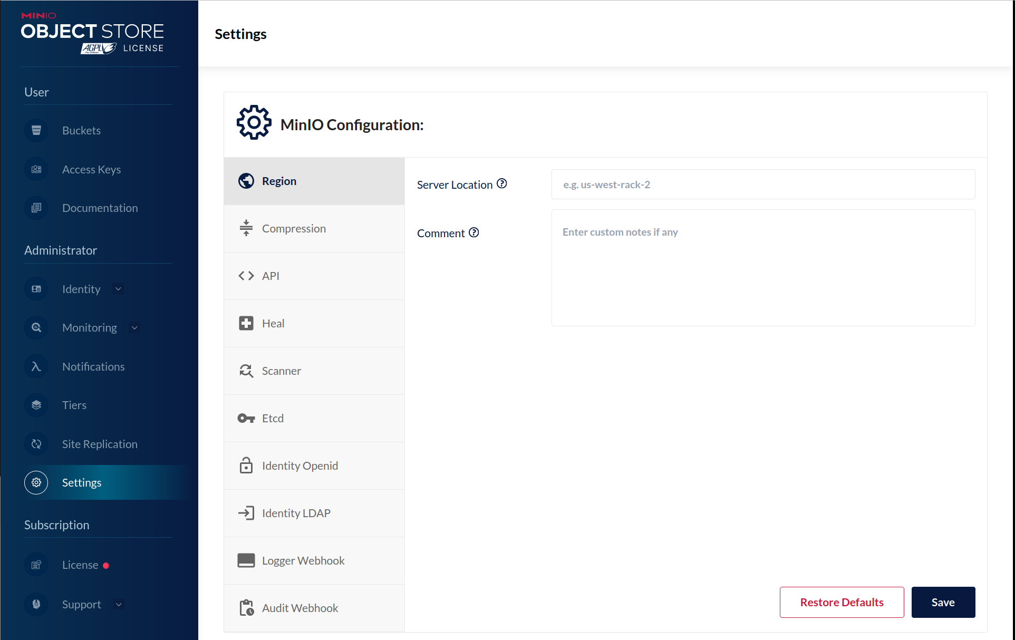Select the Scanner tab
This screenshot has width=1015, height=640.
point(314,371)
